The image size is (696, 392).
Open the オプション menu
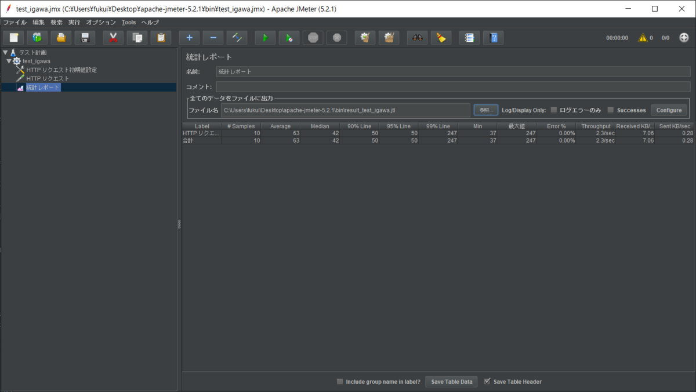coord(101,22)
